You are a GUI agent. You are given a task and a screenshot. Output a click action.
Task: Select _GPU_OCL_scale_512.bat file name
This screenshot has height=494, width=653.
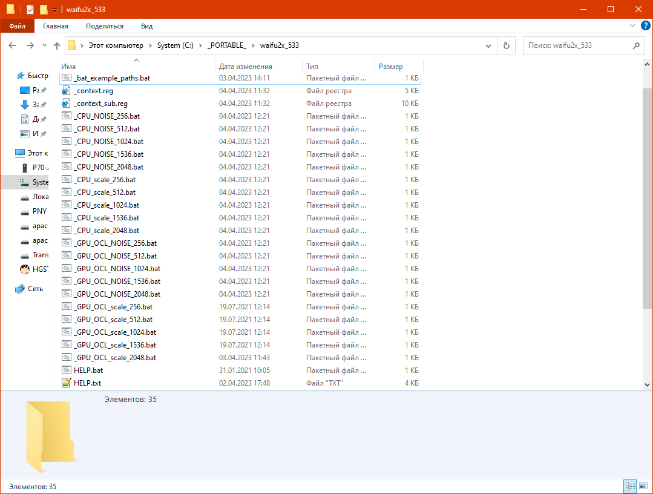tap(113, 320)
